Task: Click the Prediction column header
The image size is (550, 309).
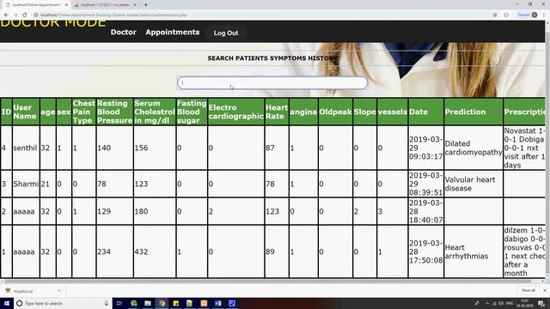Action: (474, 112)
